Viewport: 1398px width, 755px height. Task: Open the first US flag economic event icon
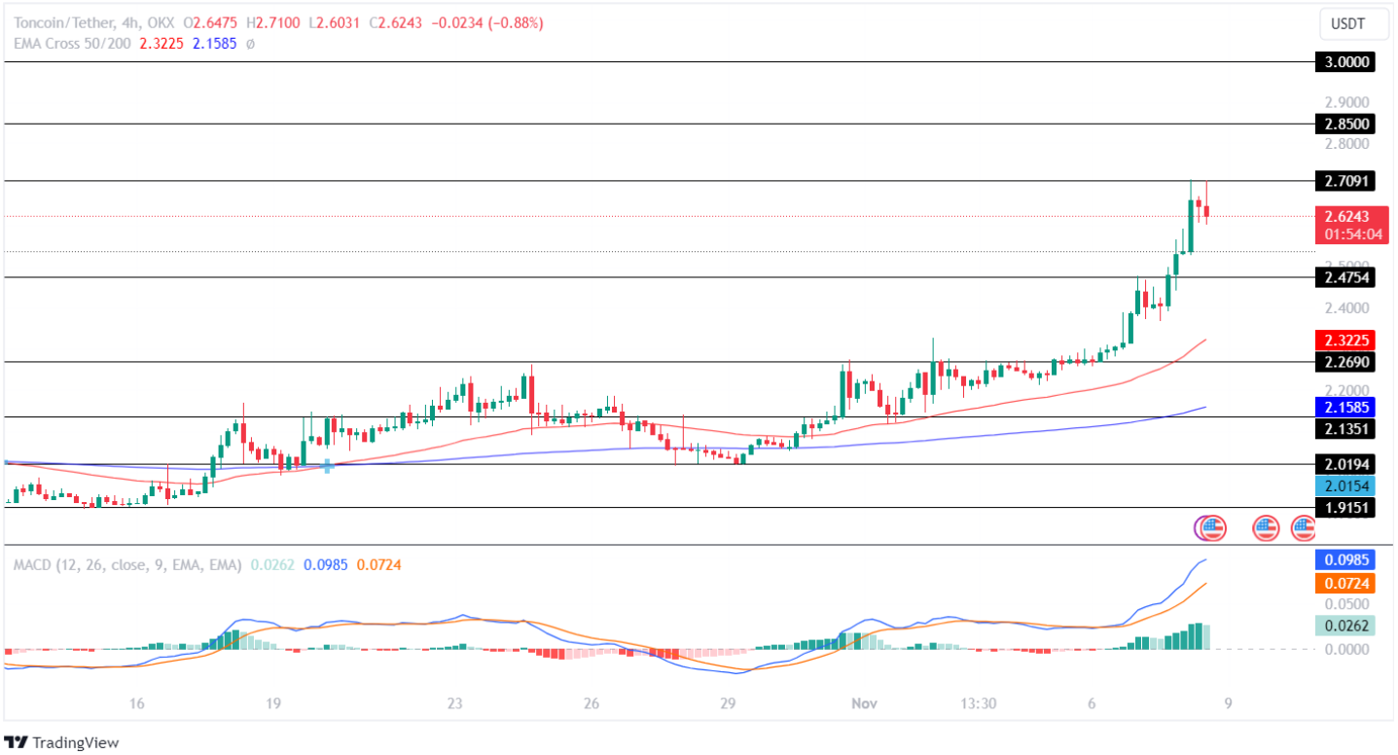(x=1212, y=528)
